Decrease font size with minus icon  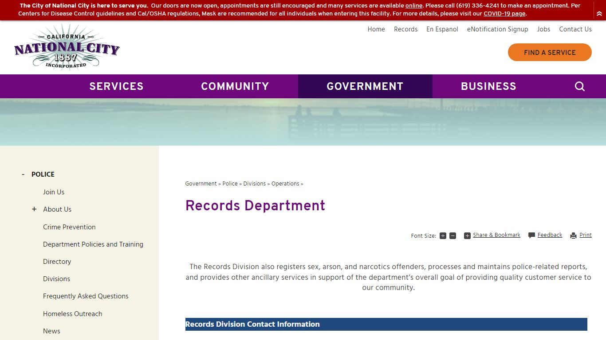453,236
